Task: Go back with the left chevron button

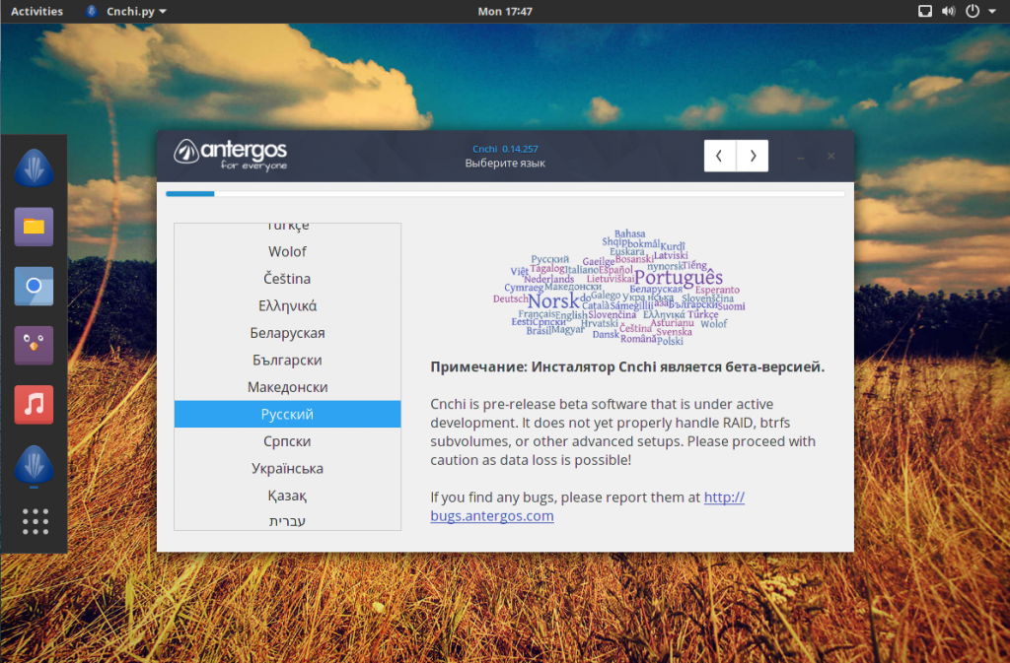Action: [x=719, y=156]
